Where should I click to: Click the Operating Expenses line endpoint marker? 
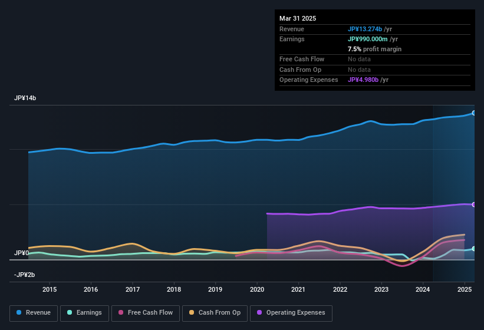tap(474, 204)
